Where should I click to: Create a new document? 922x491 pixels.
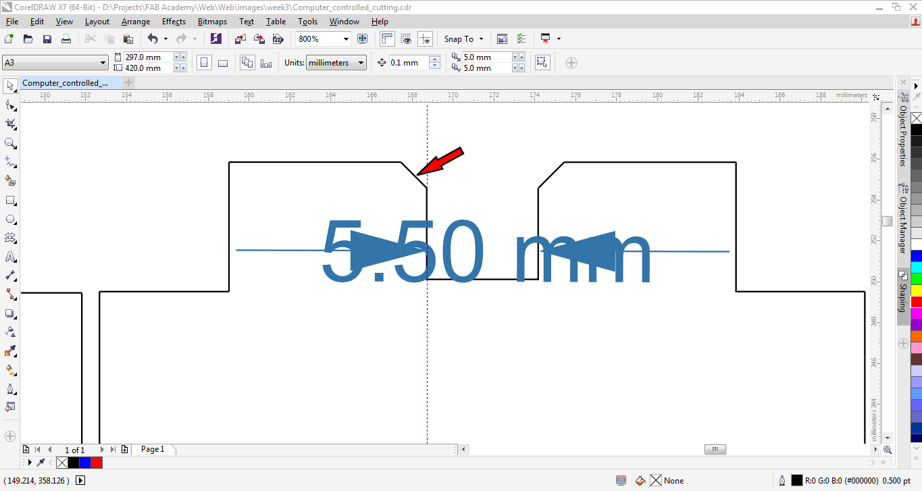(9, 39)
